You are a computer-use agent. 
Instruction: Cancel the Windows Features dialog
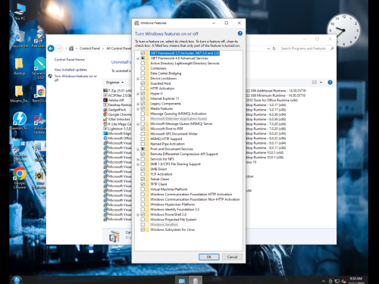[x=232, y=257]
